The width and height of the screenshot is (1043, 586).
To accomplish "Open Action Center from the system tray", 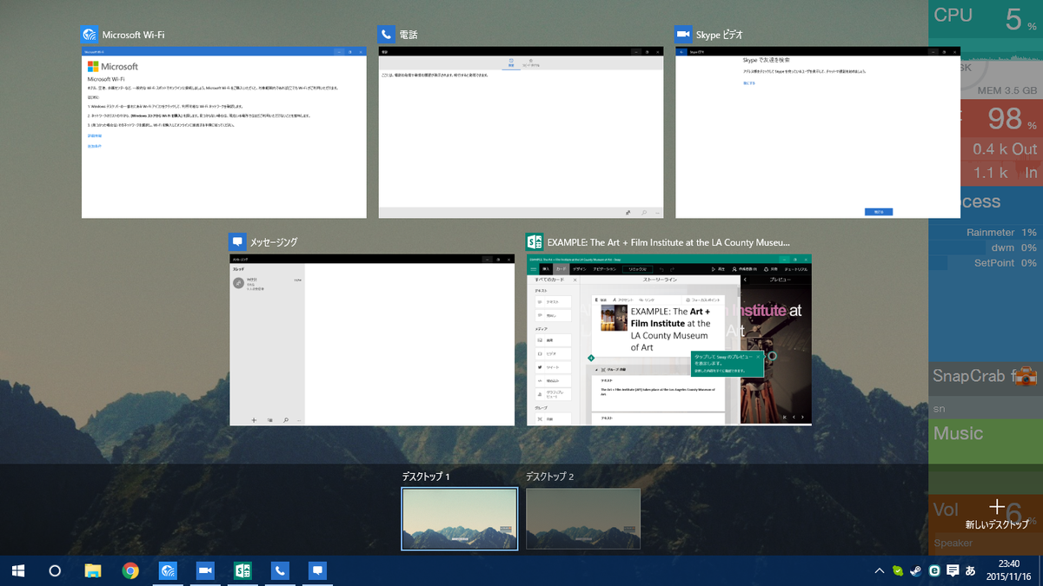I will tap(953, 570).
